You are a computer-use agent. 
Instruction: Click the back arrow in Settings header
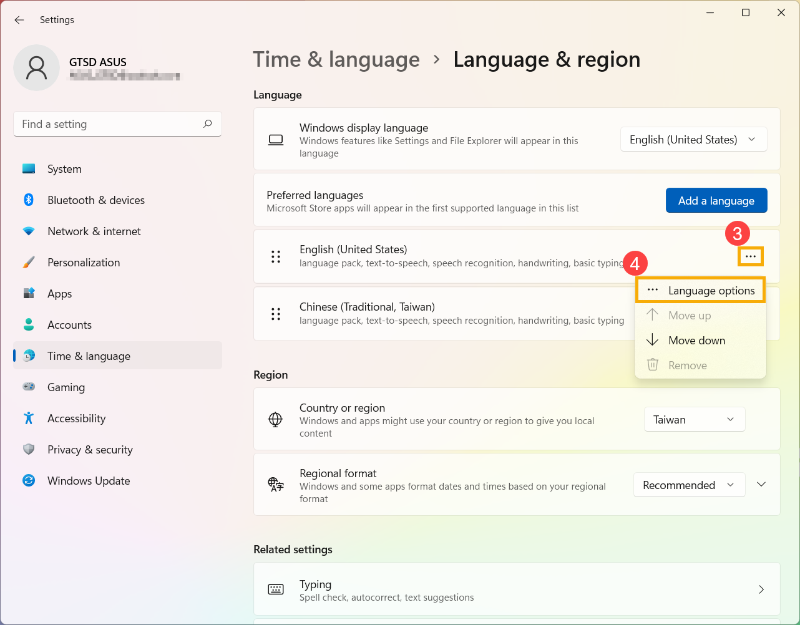pos(19,20)
